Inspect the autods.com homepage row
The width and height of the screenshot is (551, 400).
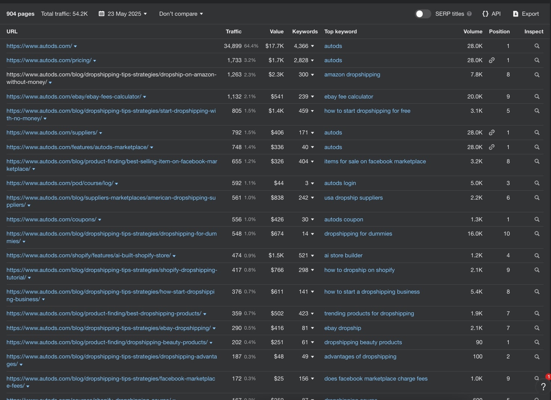pyautogui.click(x=537, y=46)
